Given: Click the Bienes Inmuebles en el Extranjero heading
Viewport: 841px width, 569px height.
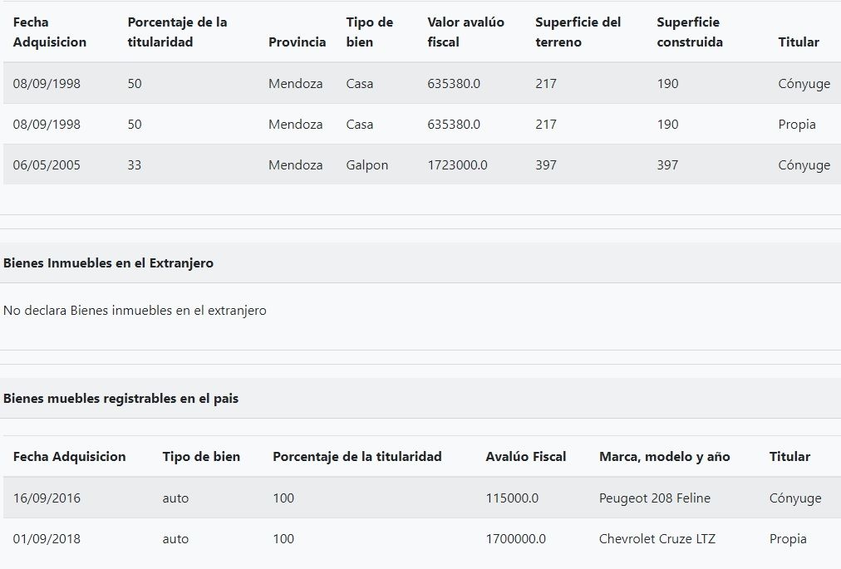Looking at the screenshot, I should (108, 263).
